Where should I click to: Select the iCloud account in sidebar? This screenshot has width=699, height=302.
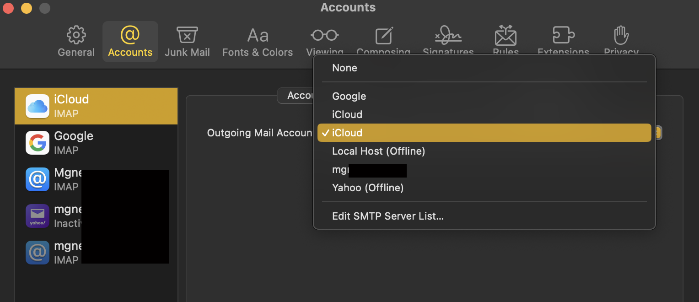pos(96,106)
